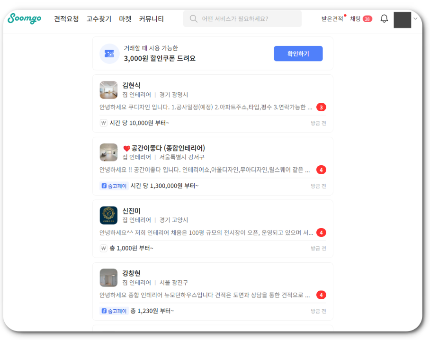Select the name 김현식

pos(131,85)
